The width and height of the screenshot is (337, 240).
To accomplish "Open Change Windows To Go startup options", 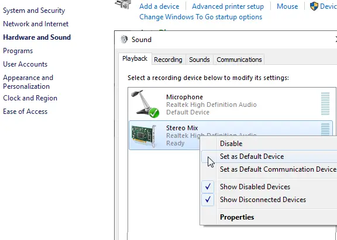I will click(x=201, y=17).
